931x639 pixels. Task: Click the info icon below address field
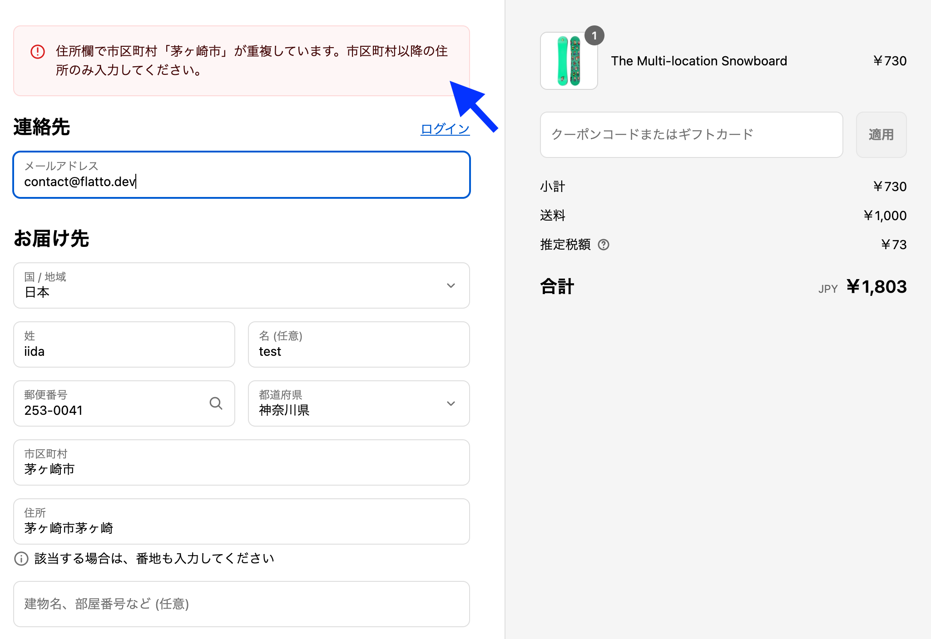coord(21,558)
